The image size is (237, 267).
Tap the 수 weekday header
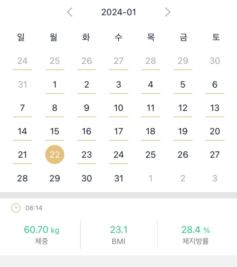[118, 37]
